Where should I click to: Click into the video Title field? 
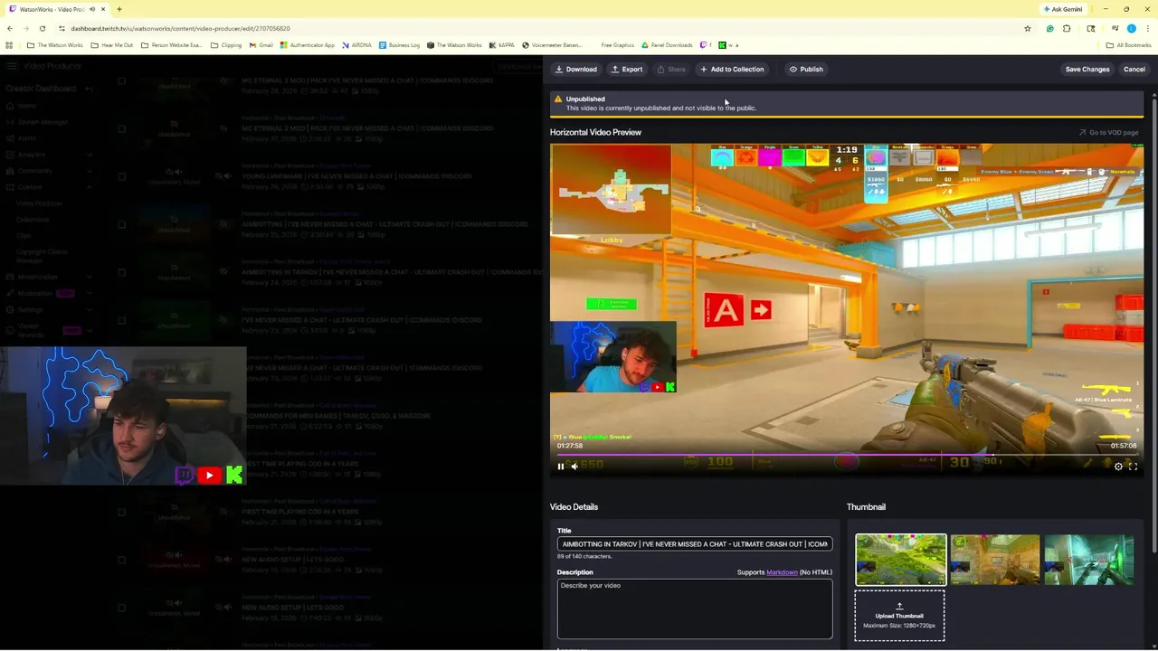pos(694,544)
